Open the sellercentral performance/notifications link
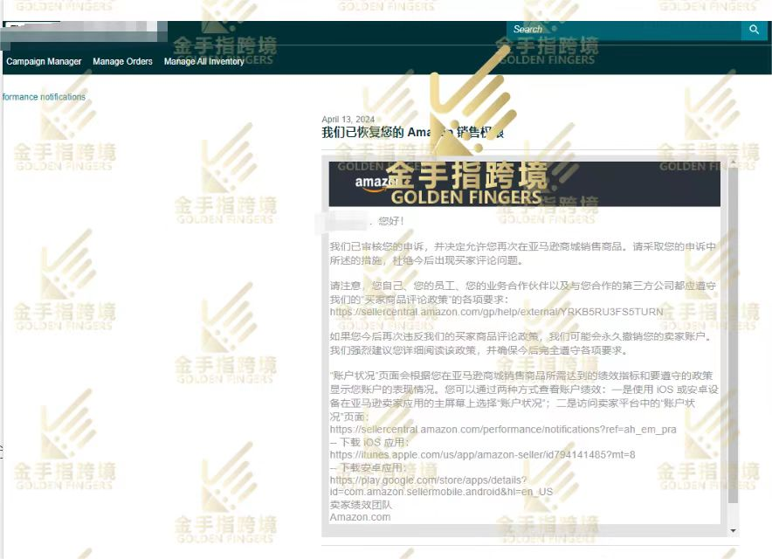Image resolution: width=772 pixels, height=559 pixels. (503, 430)
